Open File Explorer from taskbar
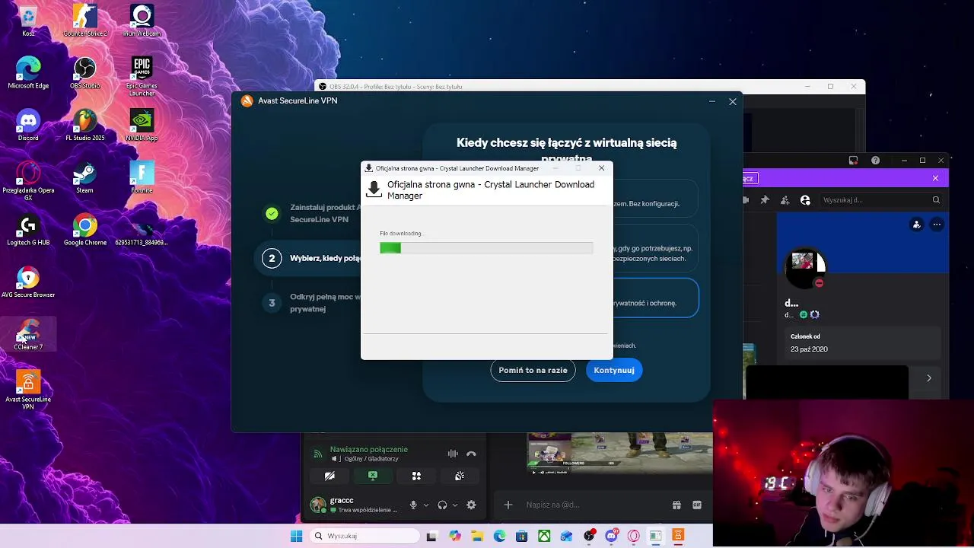Screen dimensions: 974x548 (477, 536)
